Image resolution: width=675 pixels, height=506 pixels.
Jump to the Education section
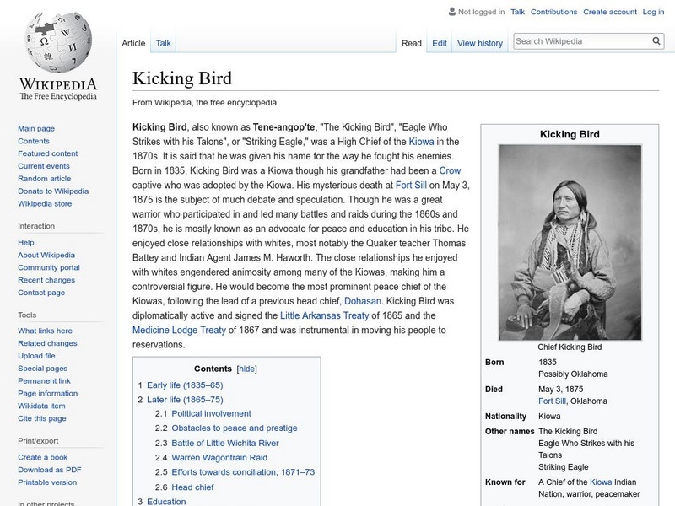[166, 501]
